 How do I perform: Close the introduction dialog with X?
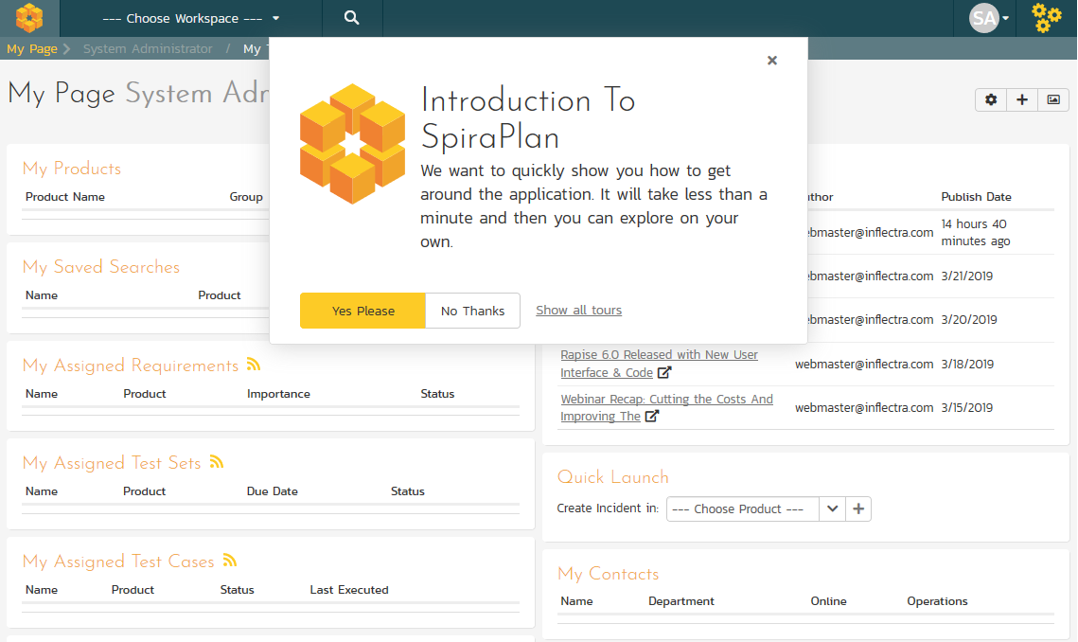point(772,61)
